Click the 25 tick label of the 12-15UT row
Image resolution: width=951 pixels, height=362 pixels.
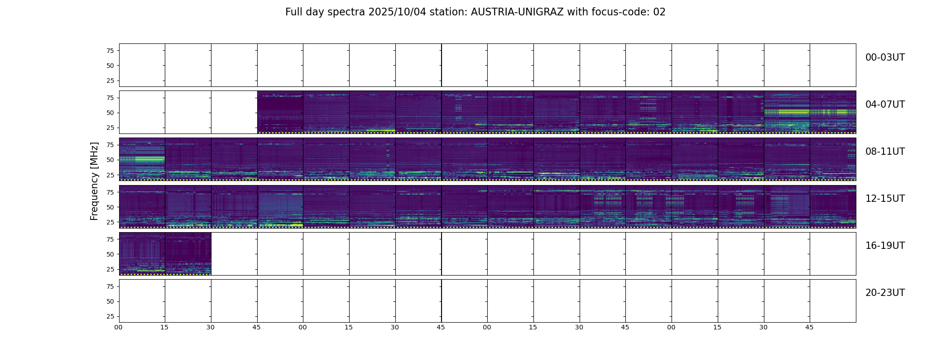click(110, 222)
